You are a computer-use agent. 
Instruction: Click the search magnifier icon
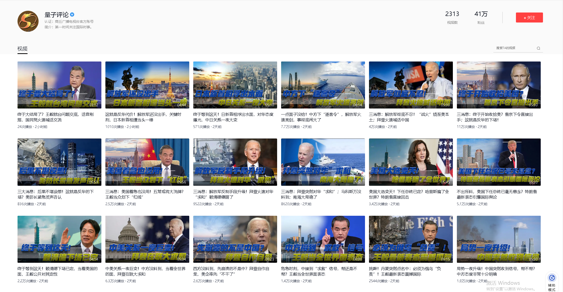(x=538, y=48)
